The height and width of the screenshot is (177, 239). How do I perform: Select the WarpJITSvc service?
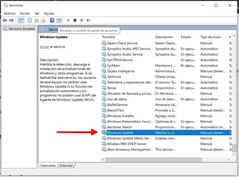tap(167, 110)
